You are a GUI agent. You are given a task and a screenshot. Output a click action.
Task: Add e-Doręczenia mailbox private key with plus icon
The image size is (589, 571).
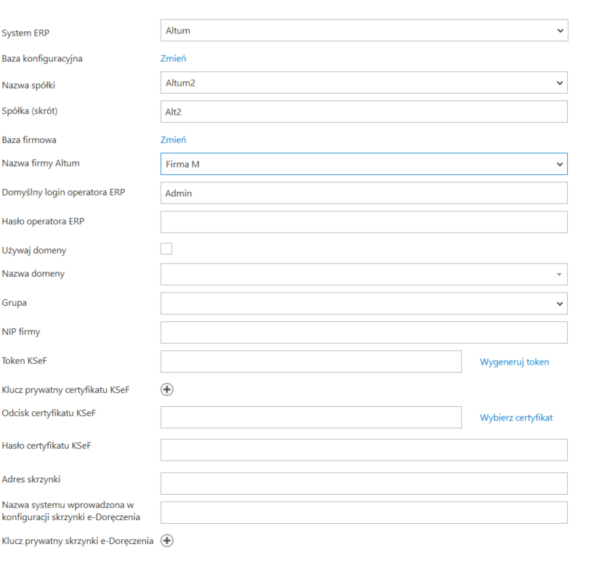tap(167, 540)
